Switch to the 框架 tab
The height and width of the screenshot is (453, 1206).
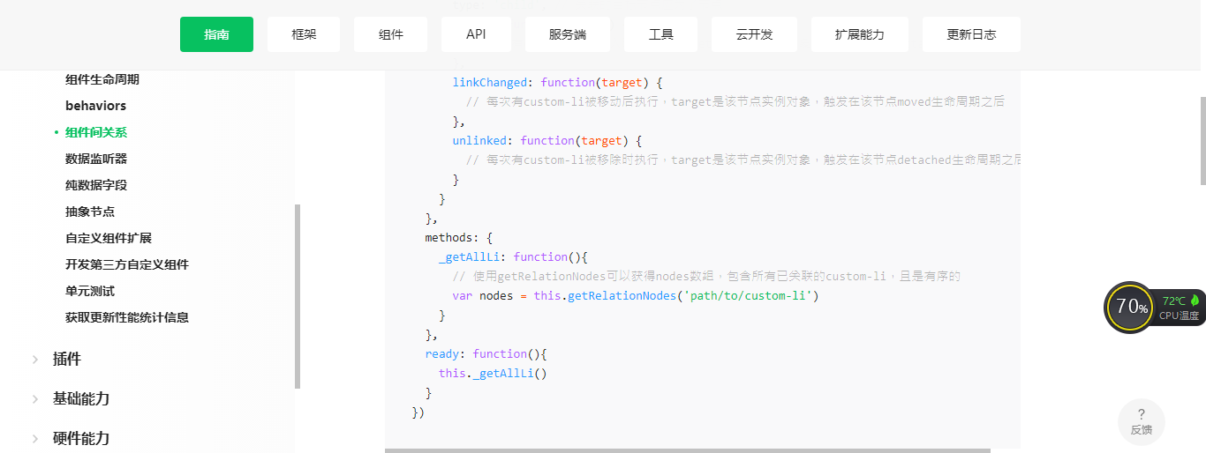tap(304, 34)
